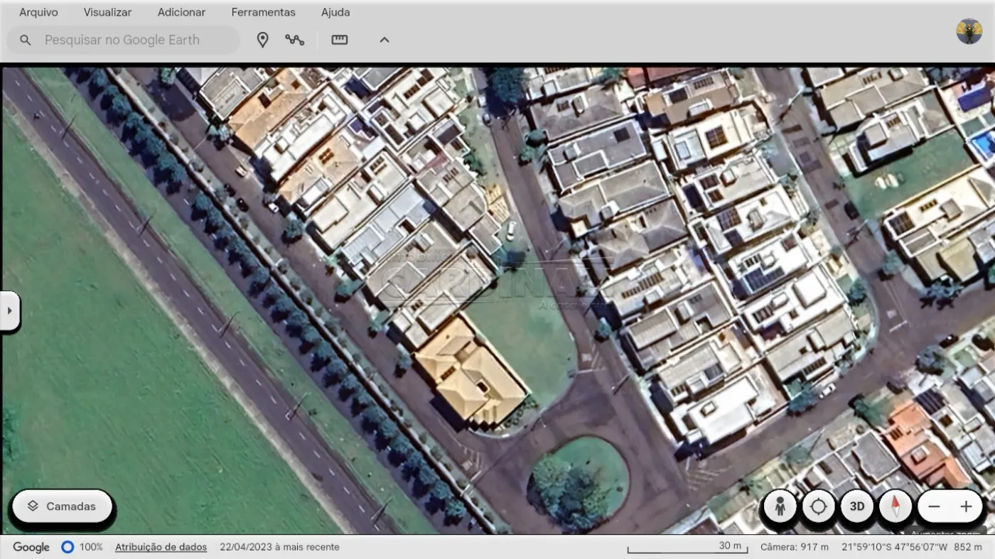This screenshot has width=995, height=559.
Task: Click the 30 m scale bar
Action: click(x=687, y=548)
